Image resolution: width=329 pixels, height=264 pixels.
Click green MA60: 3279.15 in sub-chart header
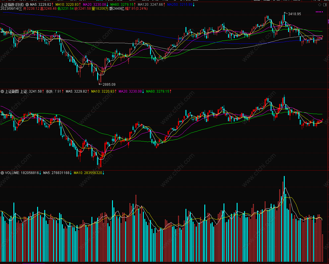point(157,91)
